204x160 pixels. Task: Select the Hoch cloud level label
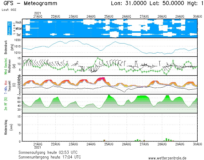click(x=18, y=23)
